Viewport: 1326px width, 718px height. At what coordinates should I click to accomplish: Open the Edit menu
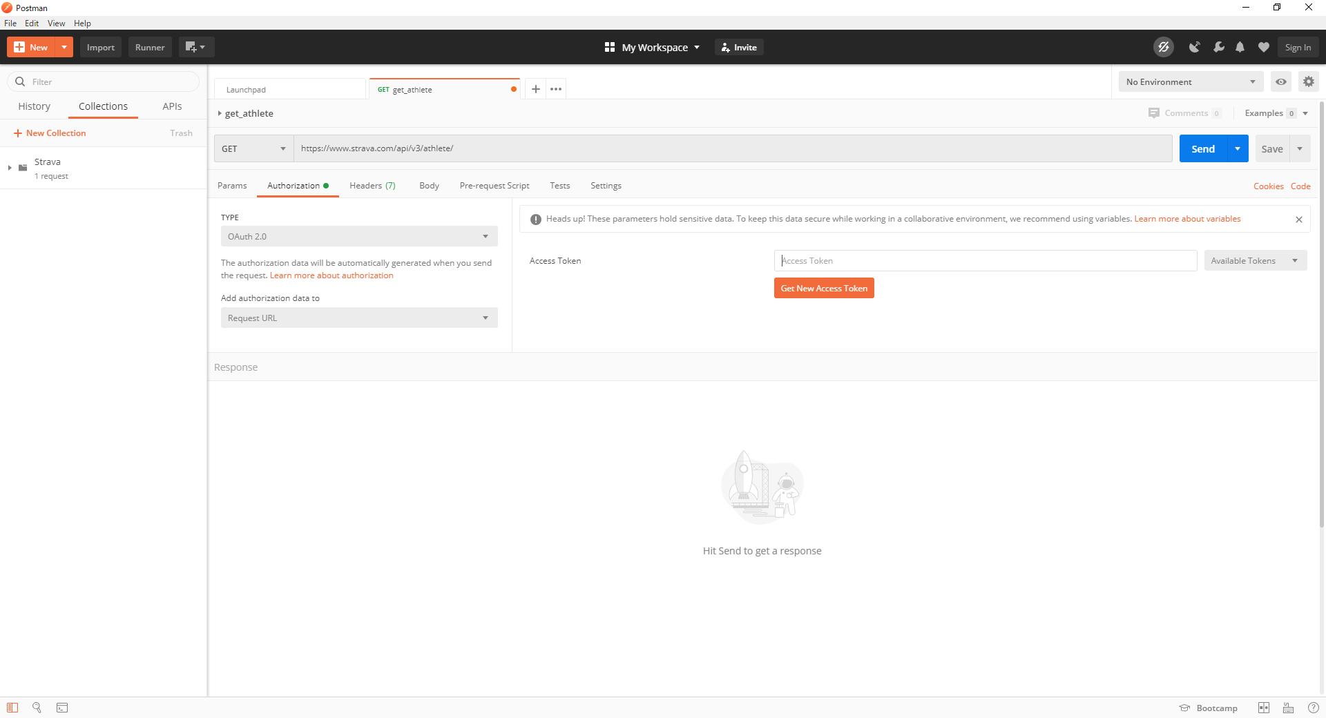coord(32,23)
